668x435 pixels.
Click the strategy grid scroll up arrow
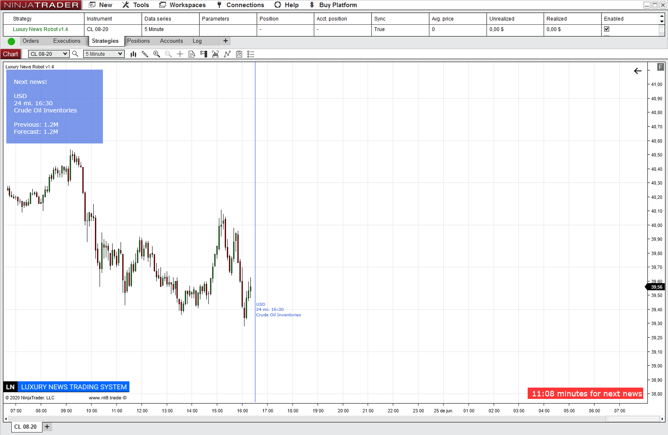click(x=662, y=16)
